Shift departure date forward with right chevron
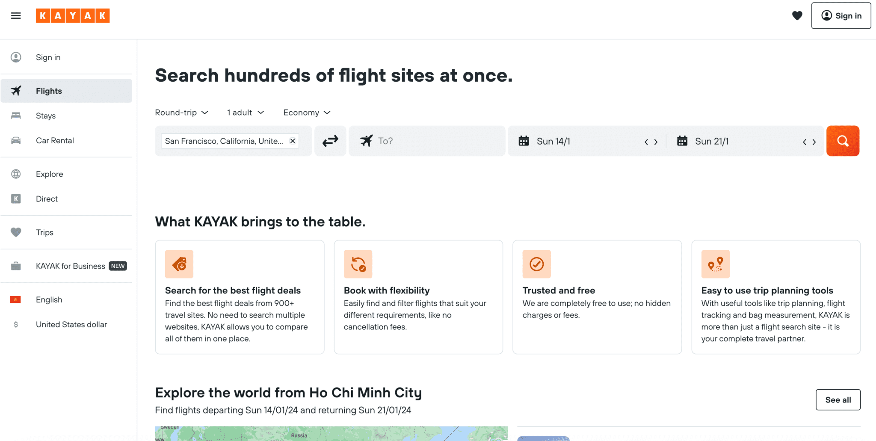The image size is (876, 441). click(x=656, y=142)
